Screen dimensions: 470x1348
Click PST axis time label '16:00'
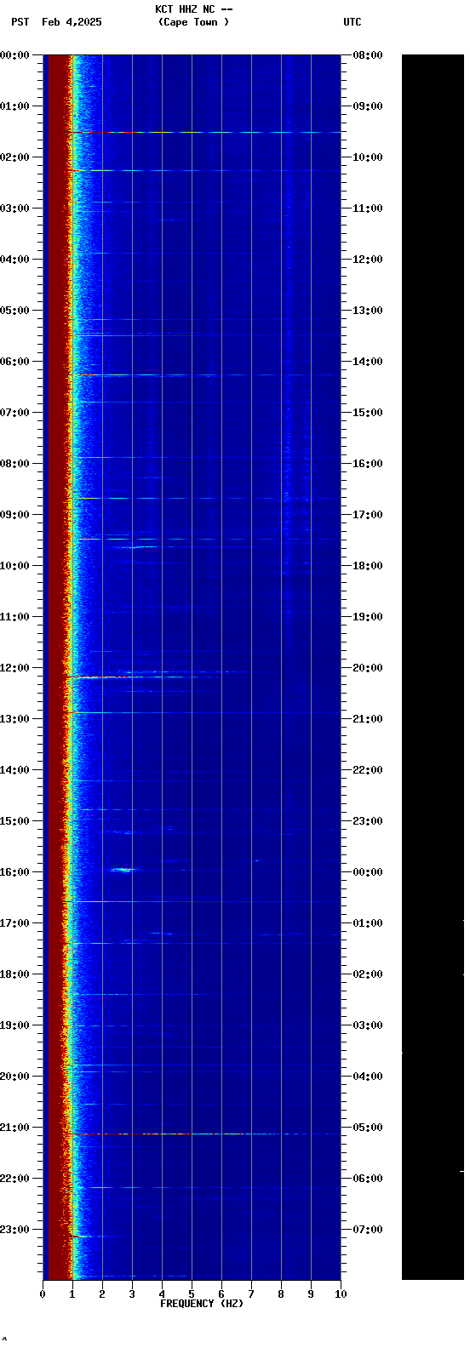click(x=15, y=872)
